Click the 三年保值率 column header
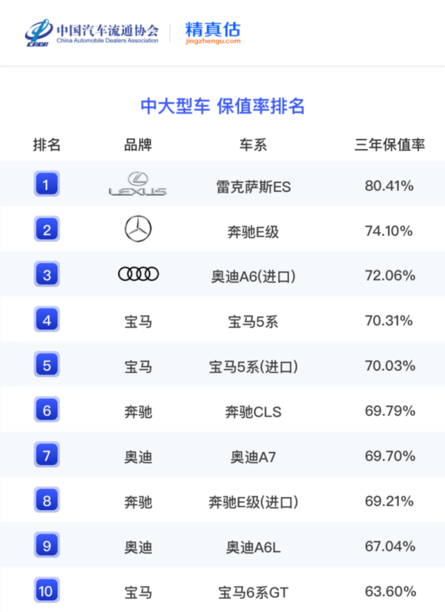Image resolution: width=445 pixels, height=612 pixels. pos(389,145)
